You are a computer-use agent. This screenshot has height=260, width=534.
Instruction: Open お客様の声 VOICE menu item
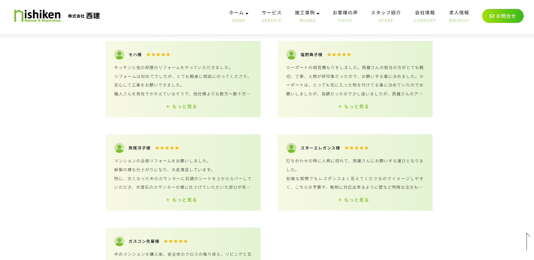345,16
